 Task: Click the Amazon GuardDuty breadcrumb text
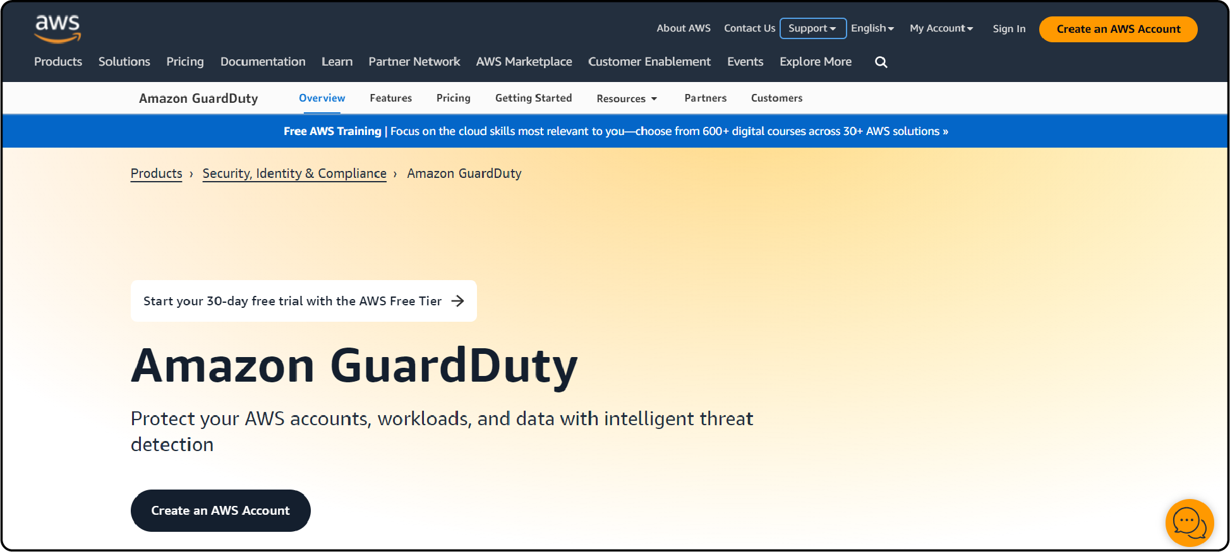click(464, 173)
